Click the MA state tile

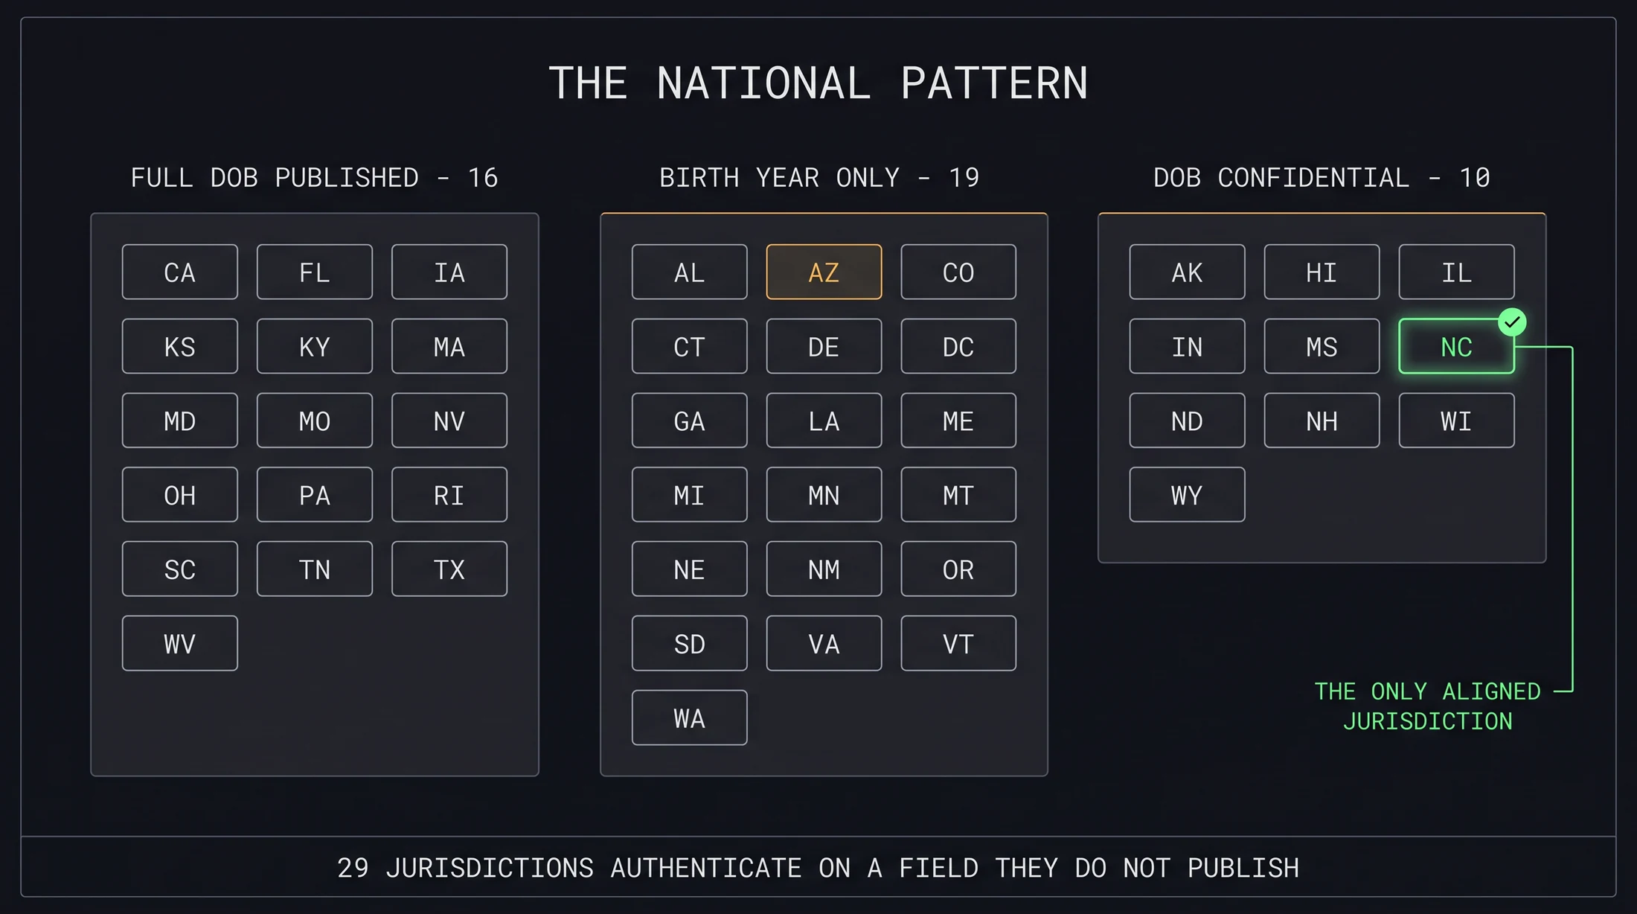pos(449,346)
